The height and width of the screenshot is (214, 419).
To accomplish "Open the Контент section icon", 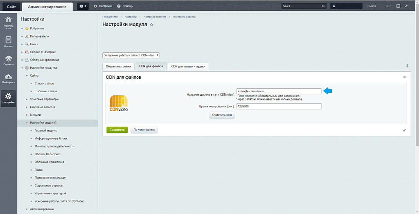I will coord(8,41).
